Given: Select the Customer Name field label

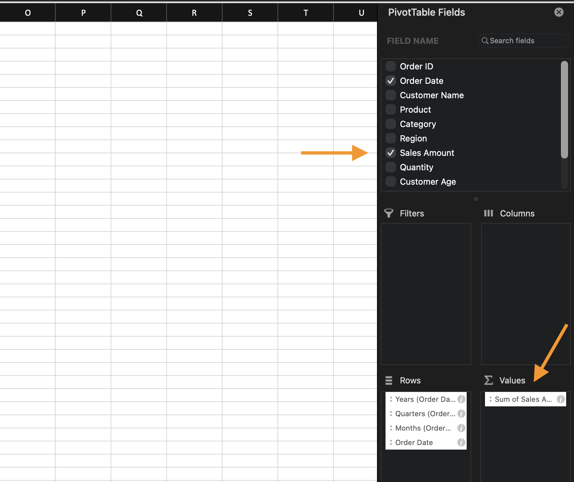Looking at the screenshot, I should (432, 95).
